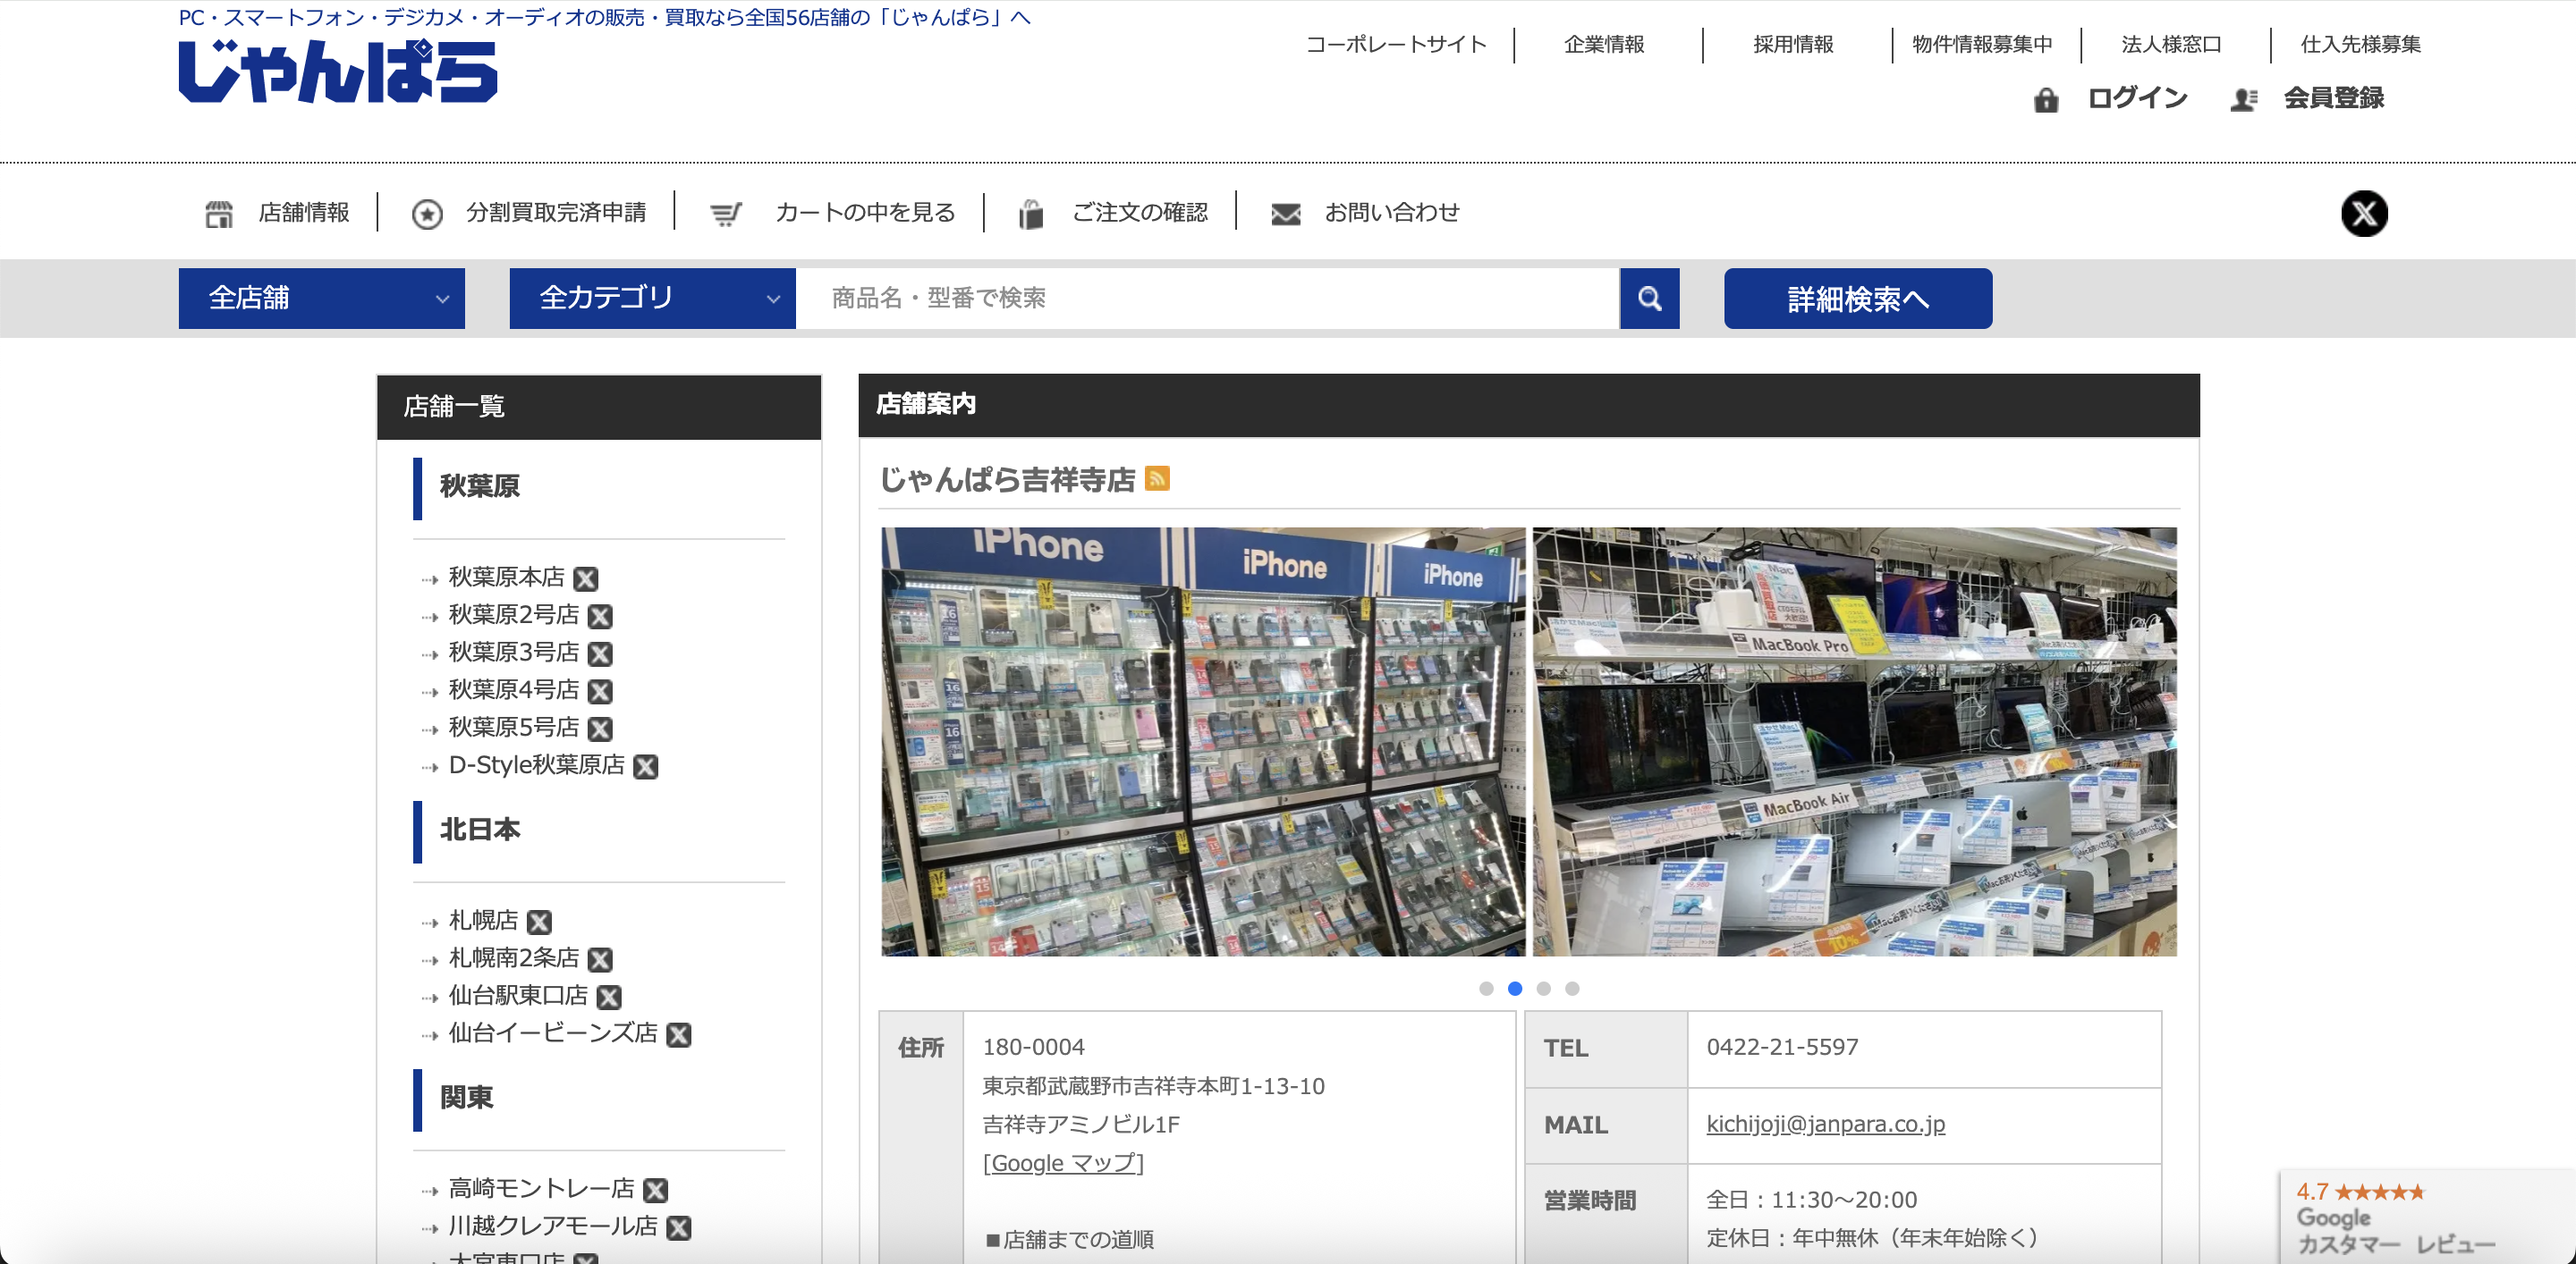
Task: Click the cart icon
Action: pos(726,213)
